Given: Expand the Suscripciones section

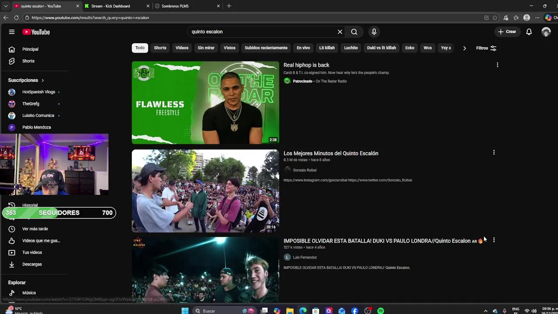Looking at the screenshot, I should tap(26, 80).
